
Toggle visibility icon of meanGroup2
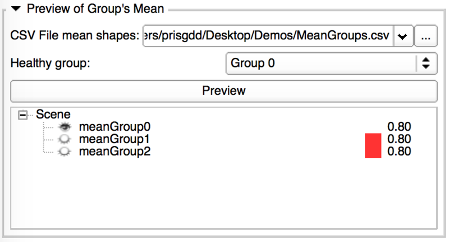coord(65,151)
